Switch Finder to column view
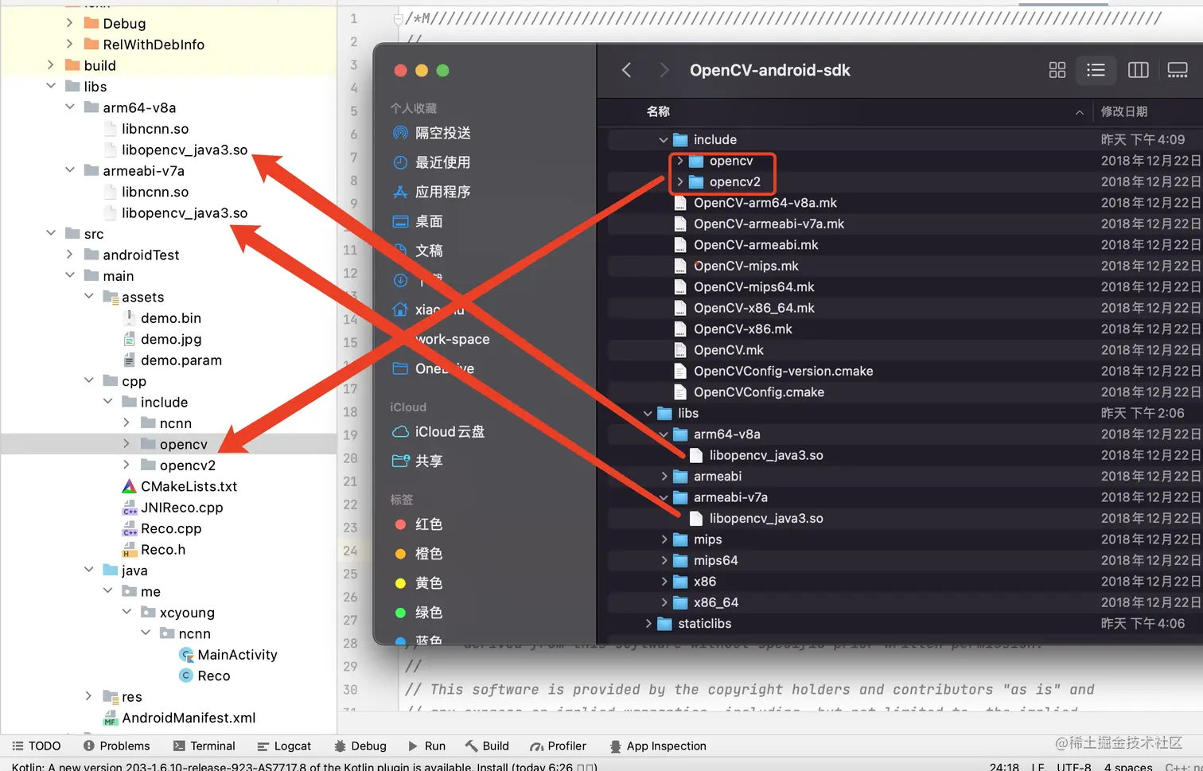The height and width of the screenshot is (771, 1203). [1138, 70]
